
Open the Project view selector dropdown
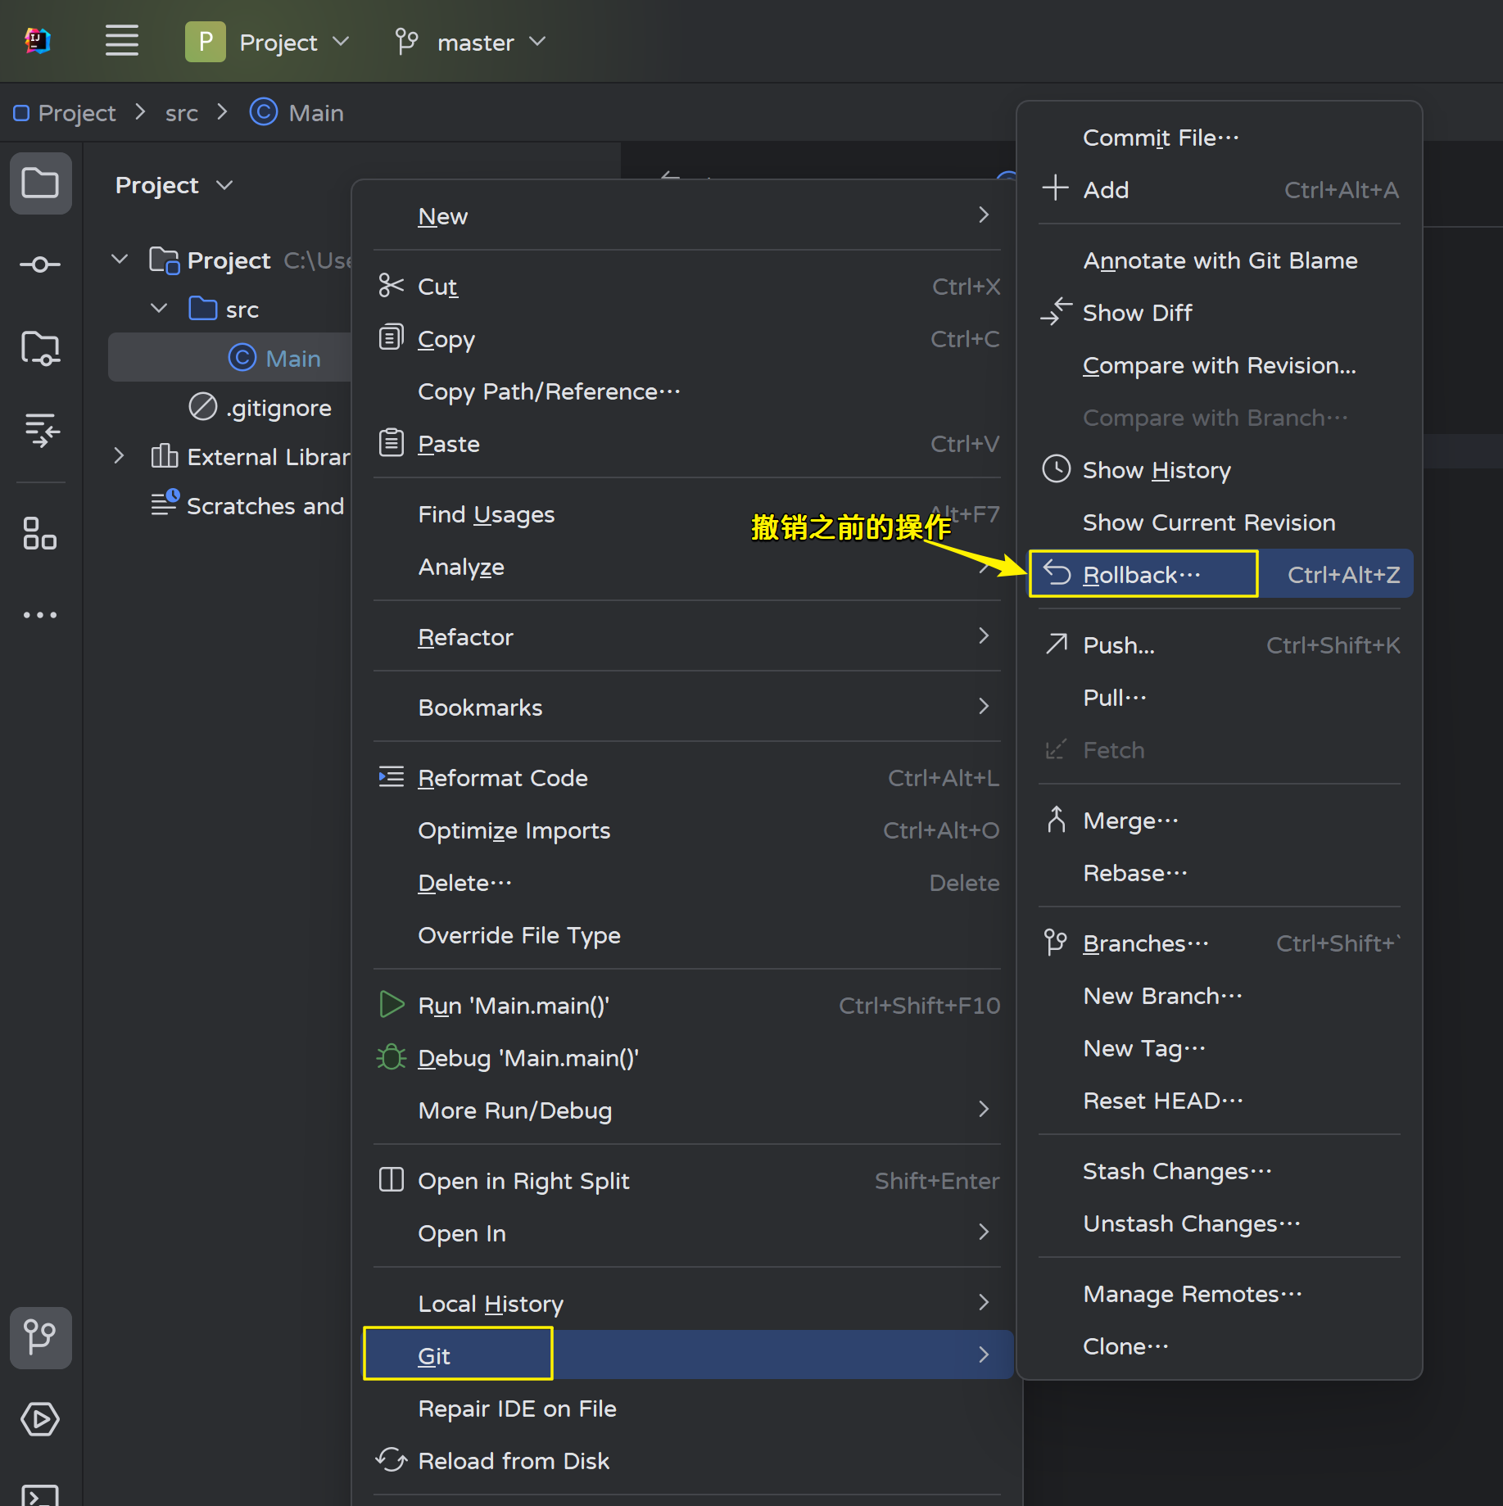pos(174,185)
